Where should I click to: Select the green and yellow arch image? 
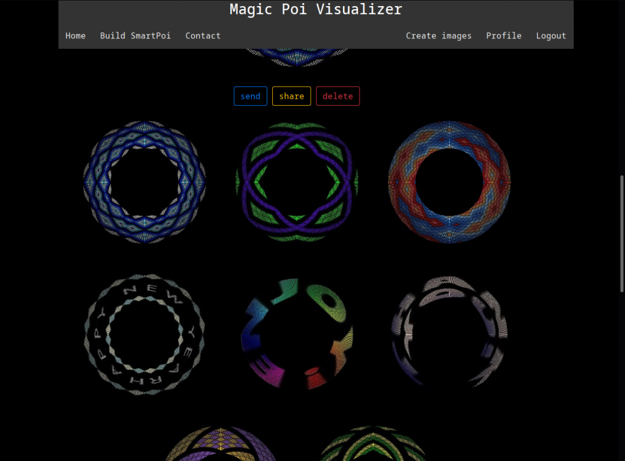click(x=373, y=443)
